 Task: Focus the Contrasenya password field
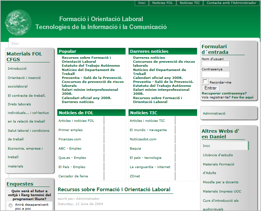pos(215,74)
